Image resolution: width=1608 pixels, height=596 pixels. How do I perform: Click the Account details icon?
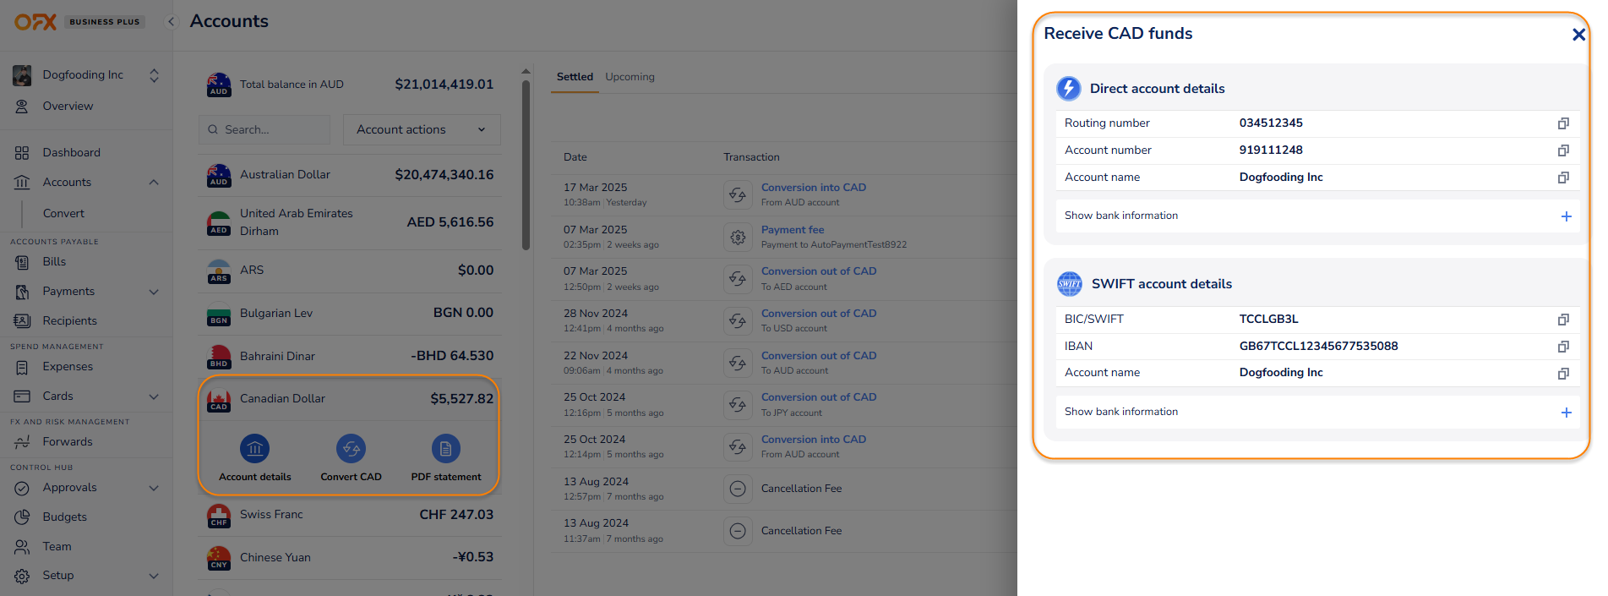point(254,449)
